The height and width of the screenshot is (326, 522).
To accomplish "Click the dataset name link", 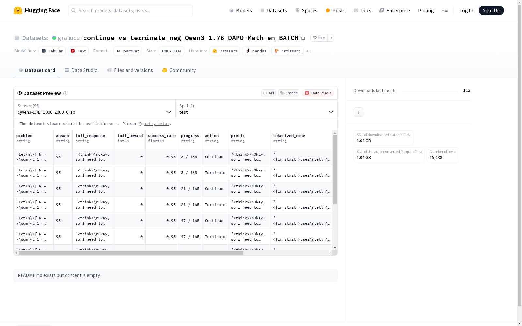I will pyautogui.click(x=191, y=38).
